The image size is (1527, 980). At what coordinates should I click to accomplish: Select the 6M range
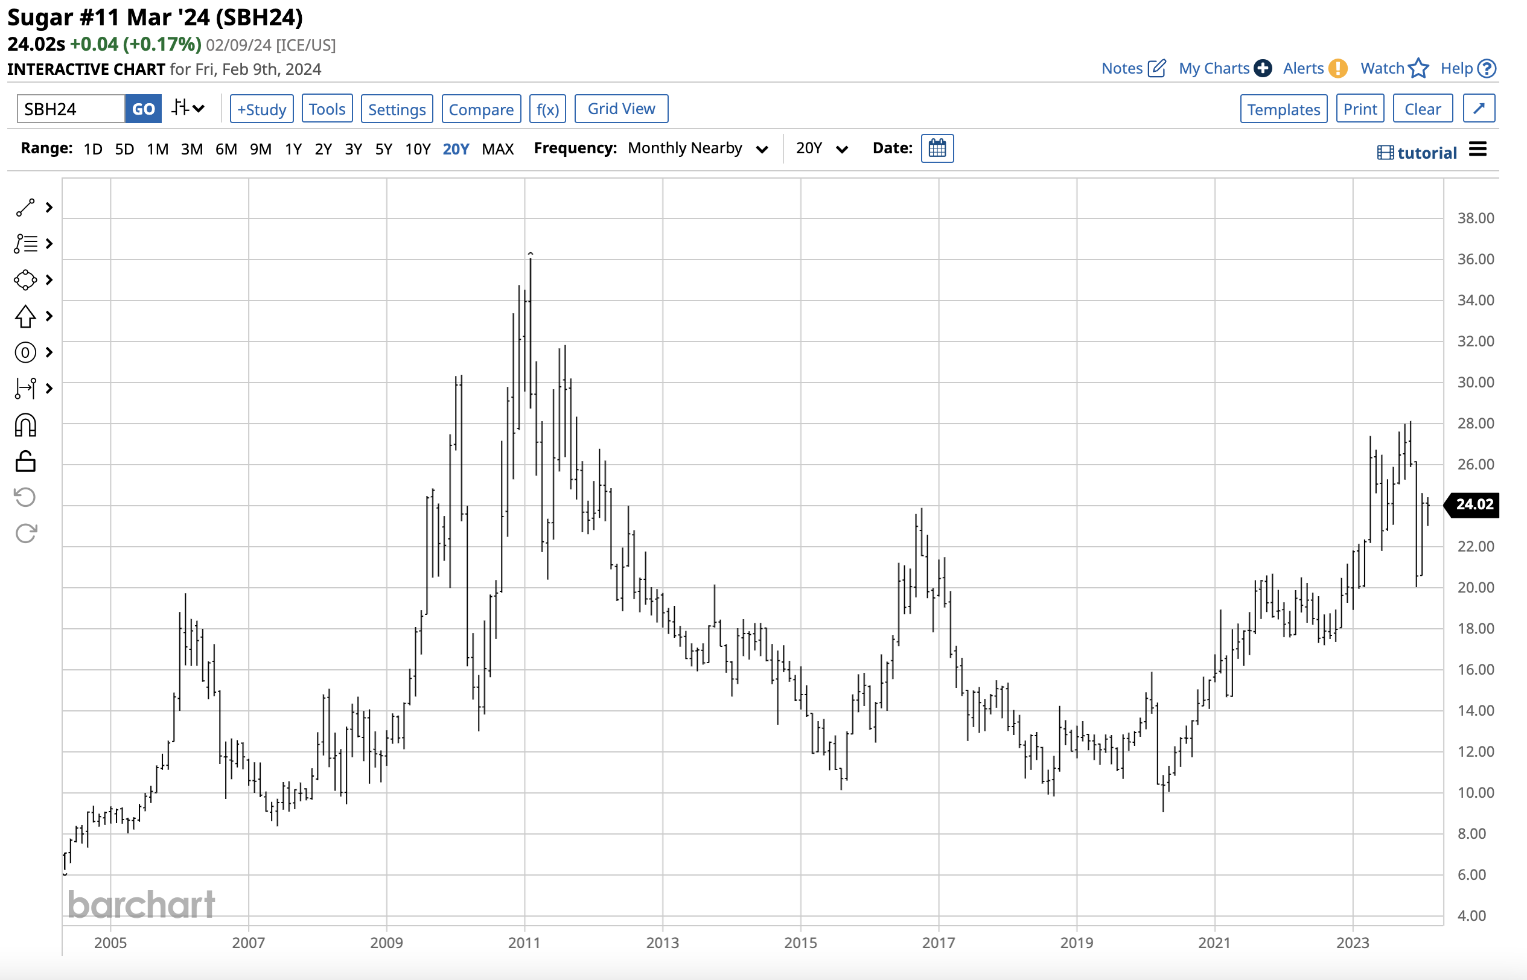[226, 149]
